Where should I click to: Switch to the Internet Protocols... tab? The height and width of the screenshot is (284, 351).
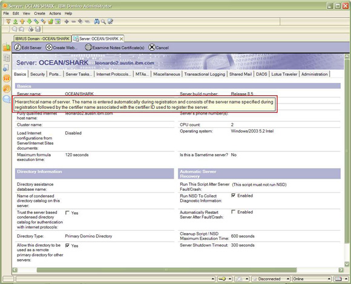pos(114,74)
